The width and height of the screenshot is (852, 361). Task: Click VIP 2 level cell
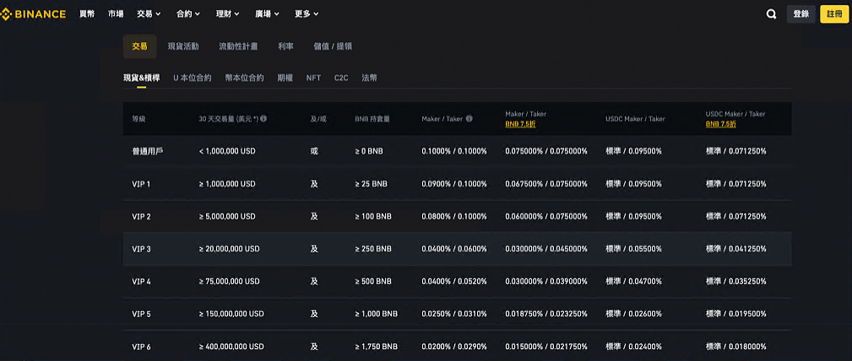coord(141,217)
